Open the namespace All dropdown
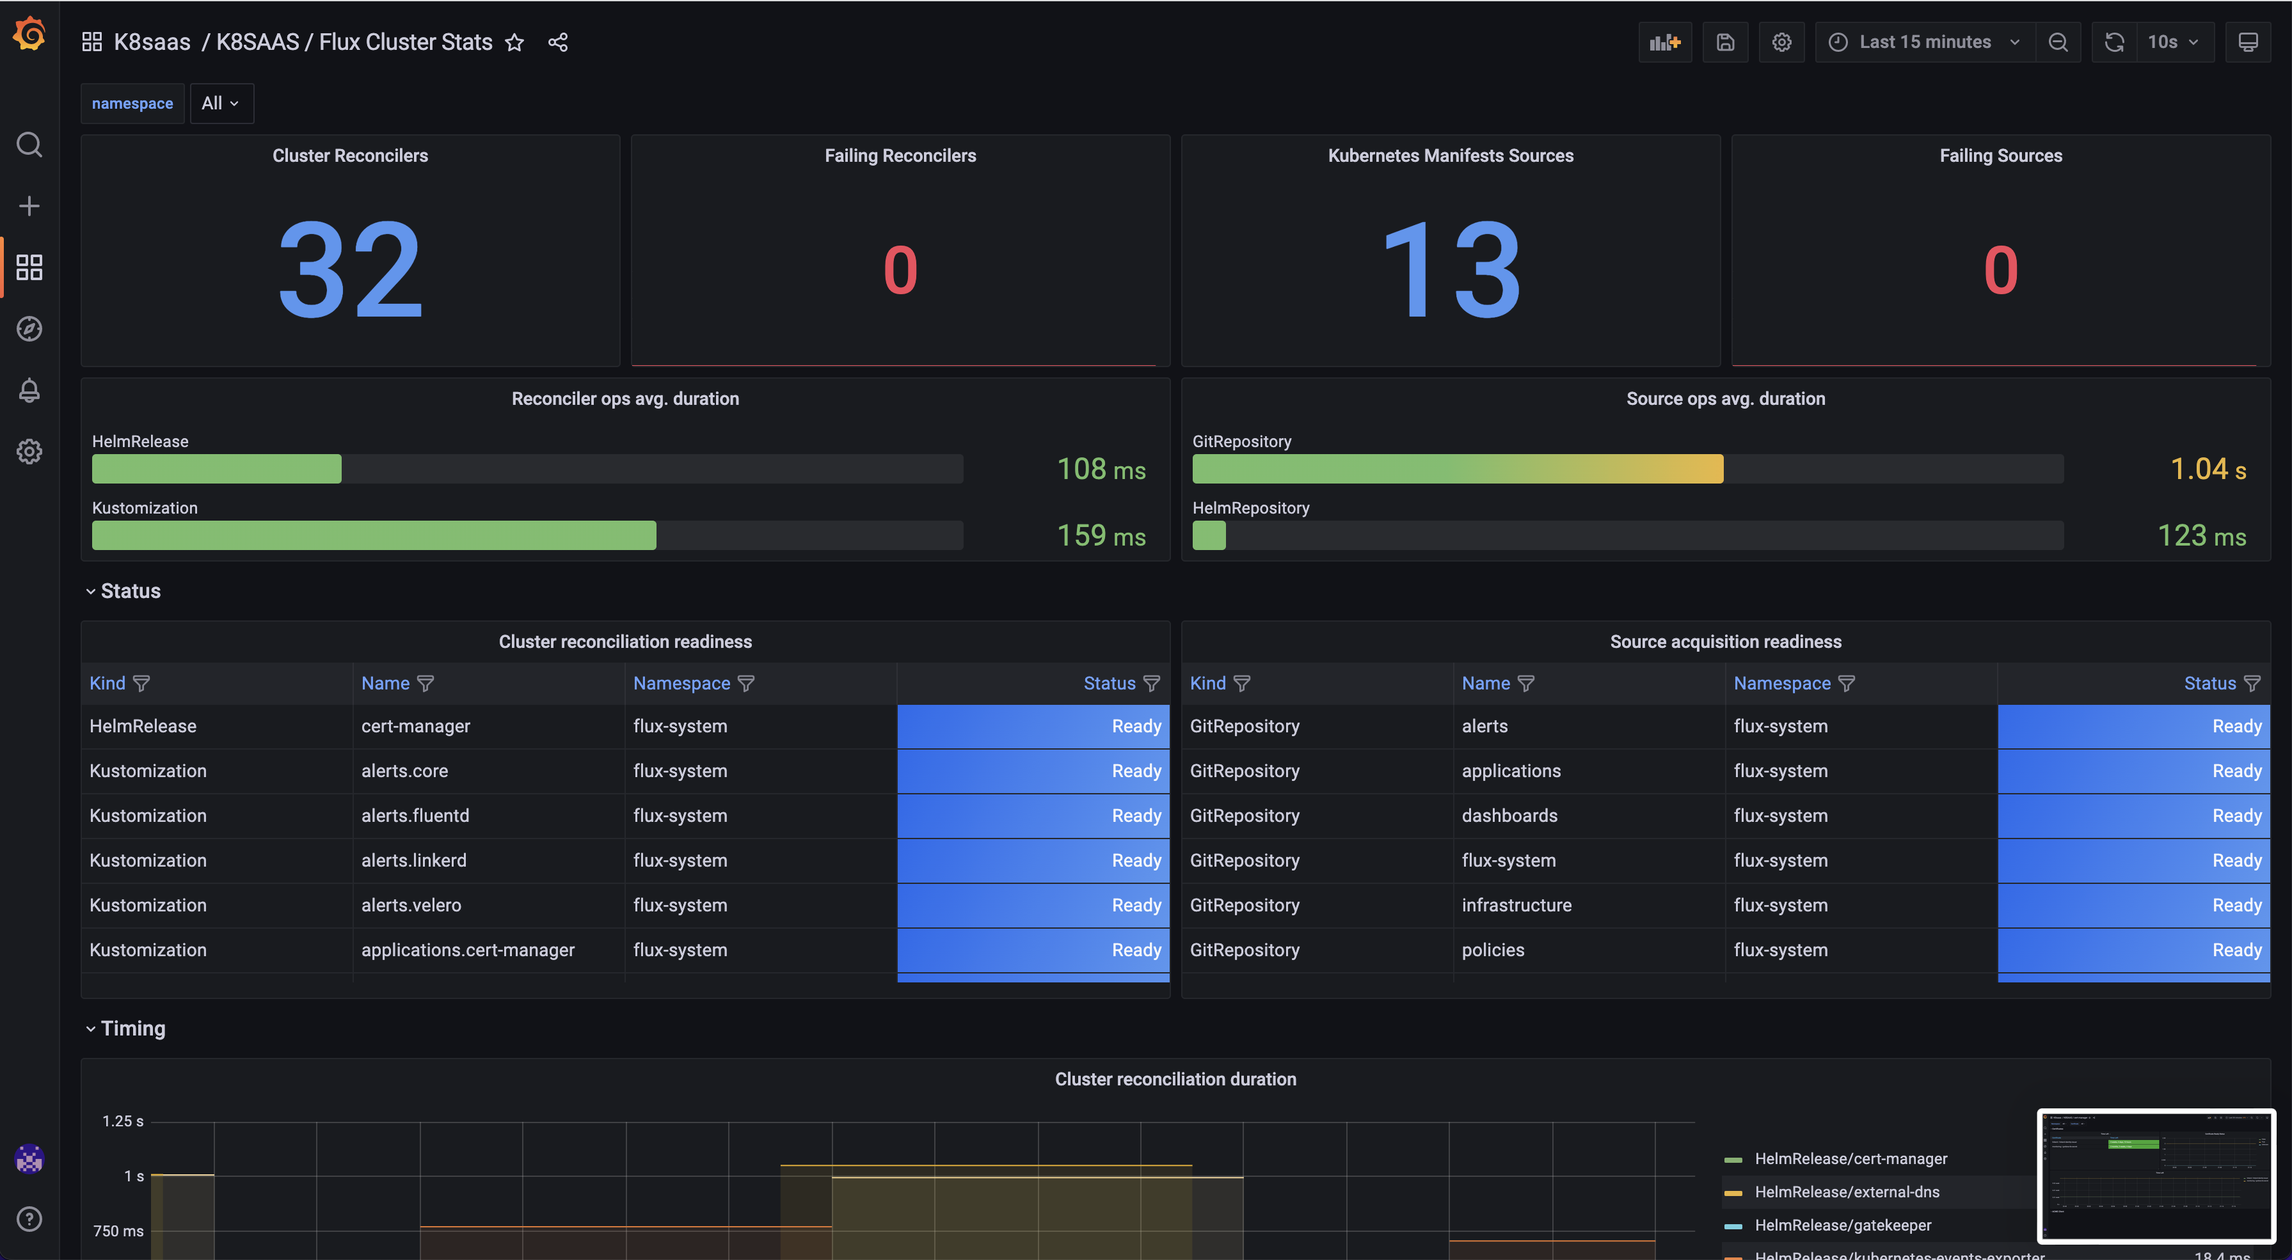The image size is (2292, 1260). coord(221,103)
